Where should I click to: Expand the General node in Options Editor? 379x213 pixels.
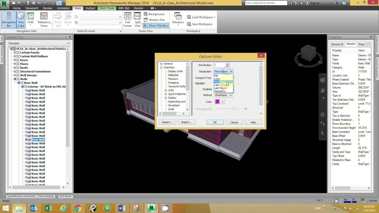point(161,64)
